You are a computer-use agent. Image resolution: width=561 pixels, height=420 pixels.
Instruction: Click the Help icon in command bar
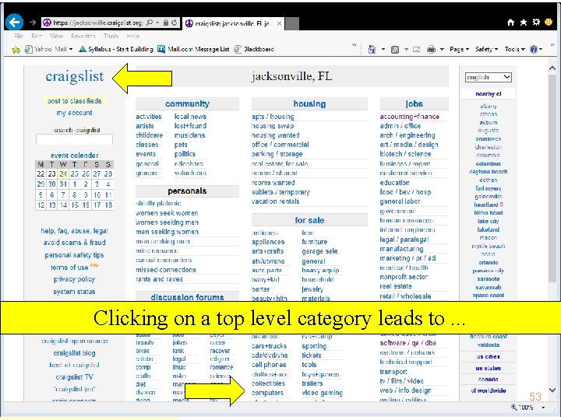click(x=534, y=49)
